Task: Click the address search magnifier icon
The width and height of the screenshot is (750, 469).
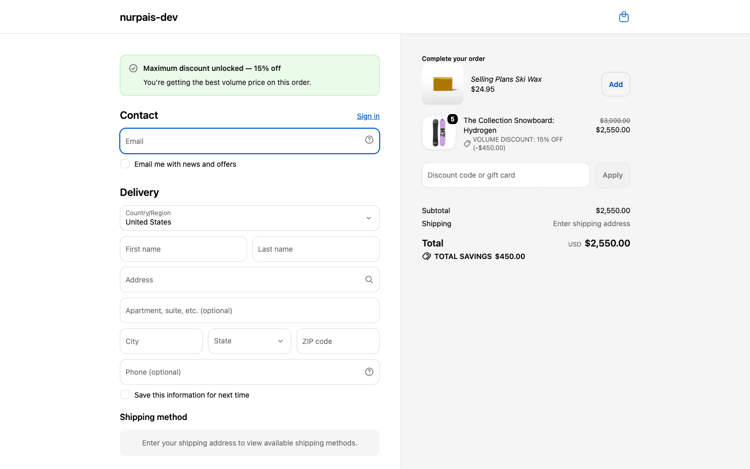Action: tap(369, 279)
